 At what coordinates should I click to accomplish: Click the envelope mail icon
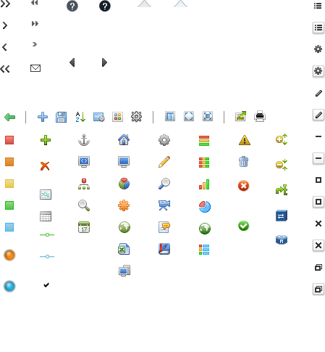35,68
